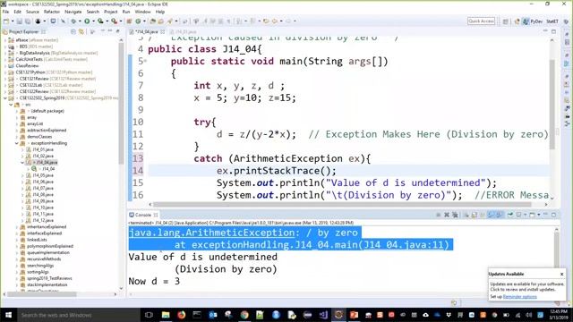Click the Reminder options link
This screenshot has width=573, height=322.
519,296
